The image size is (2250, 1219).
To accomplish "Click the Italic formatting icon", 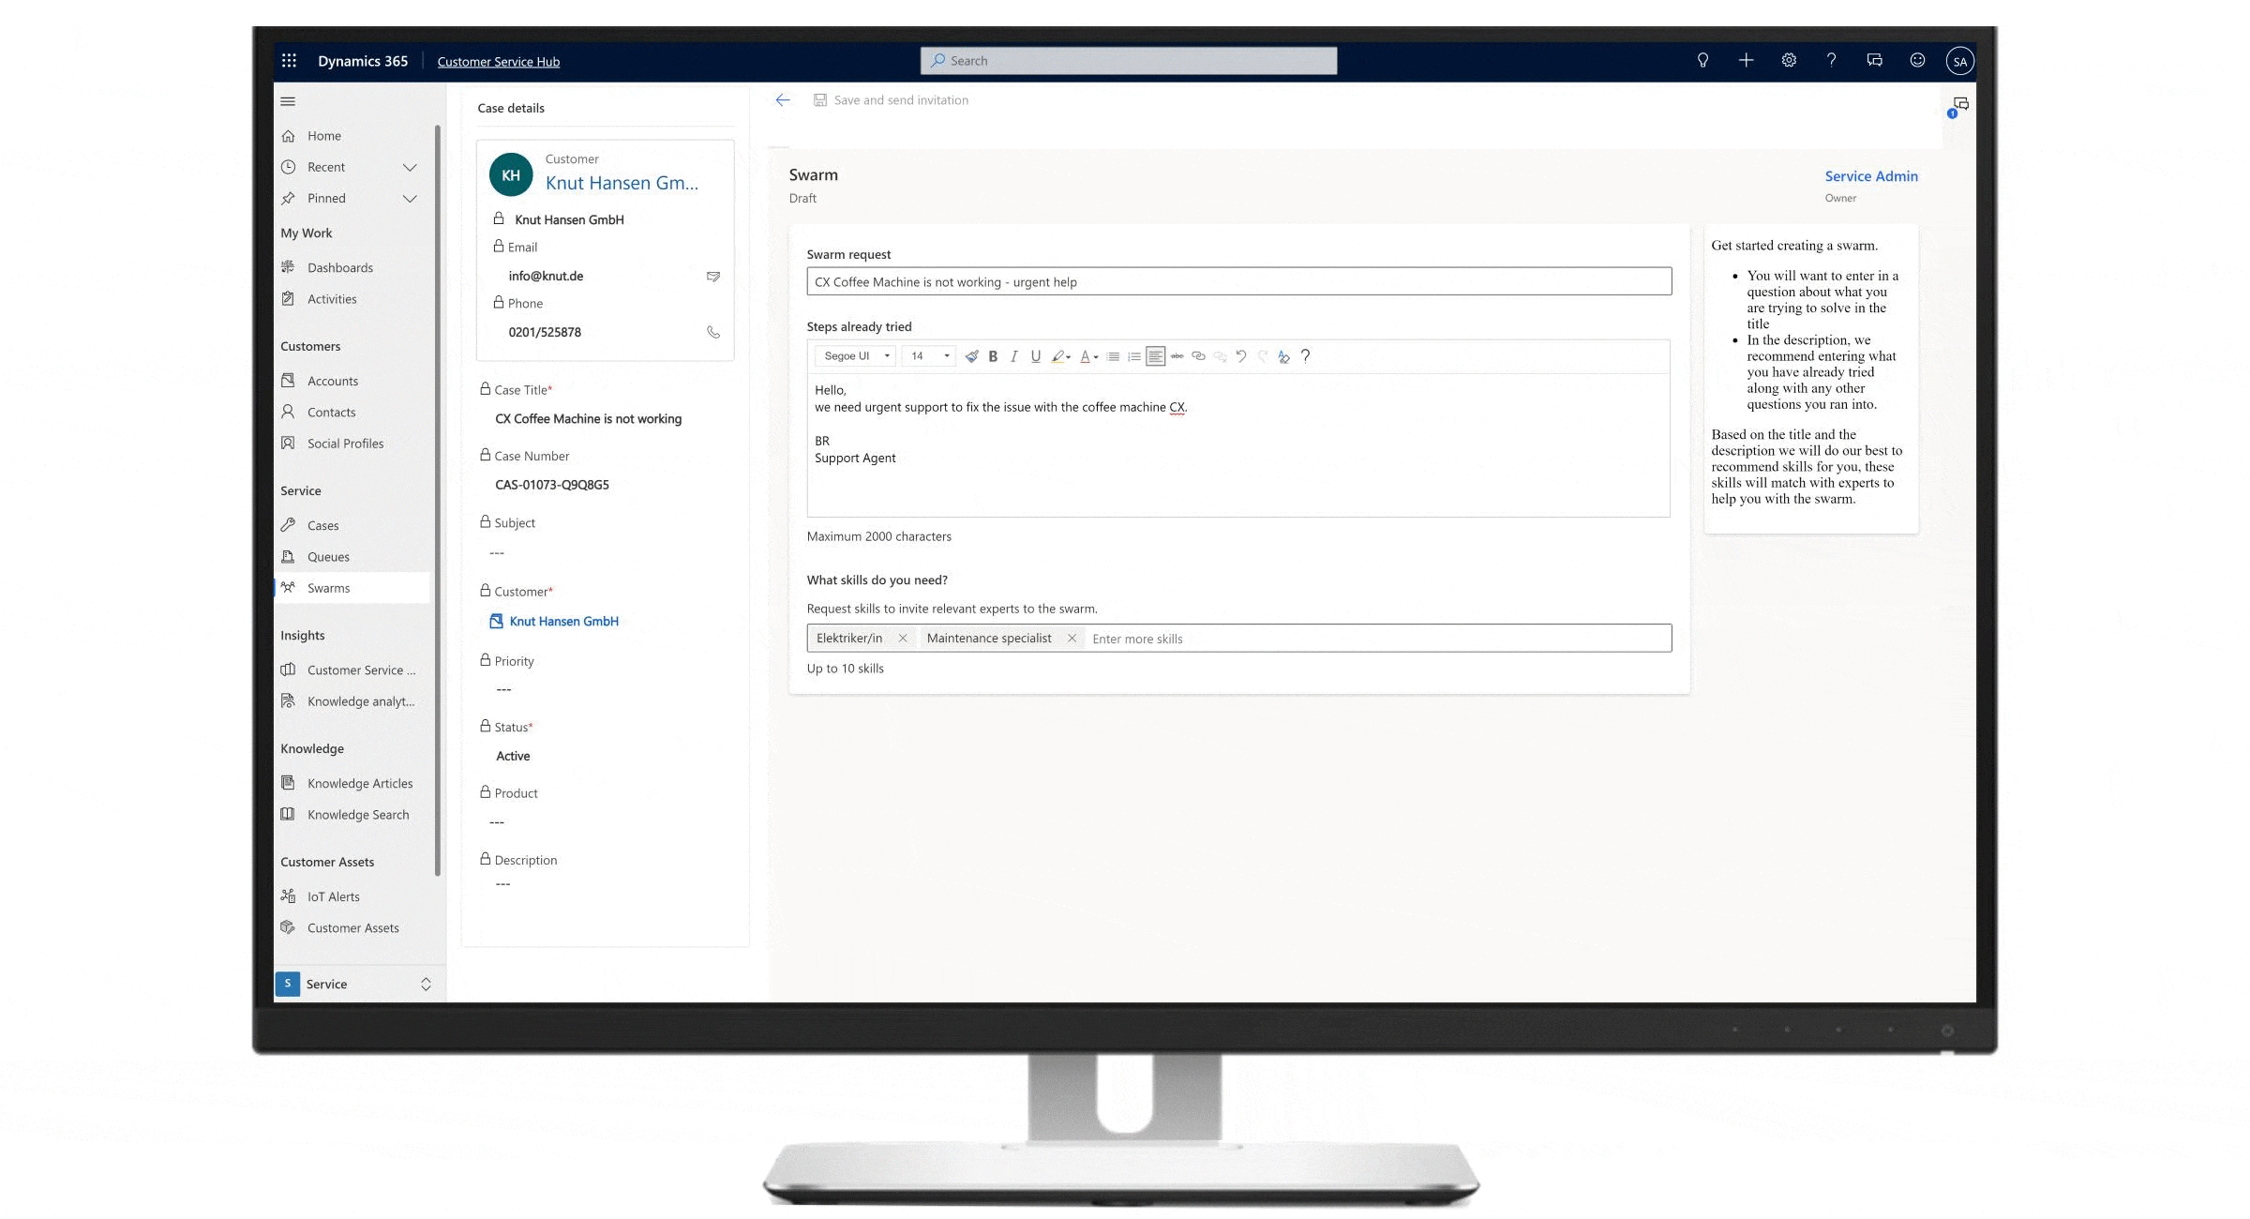I will pos(1014,355).
